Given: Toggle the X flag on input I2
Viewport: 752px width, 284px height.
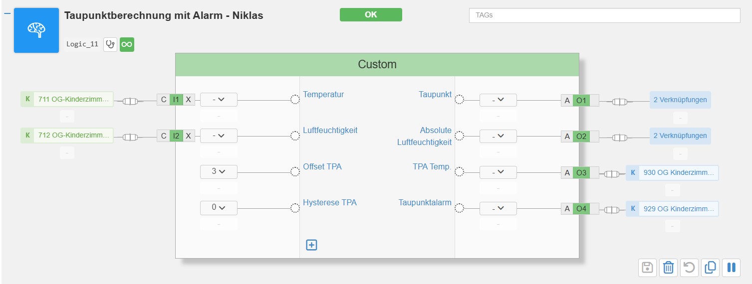Looking at the screenshot, I should pyautogui.click(x=188, y=136).
